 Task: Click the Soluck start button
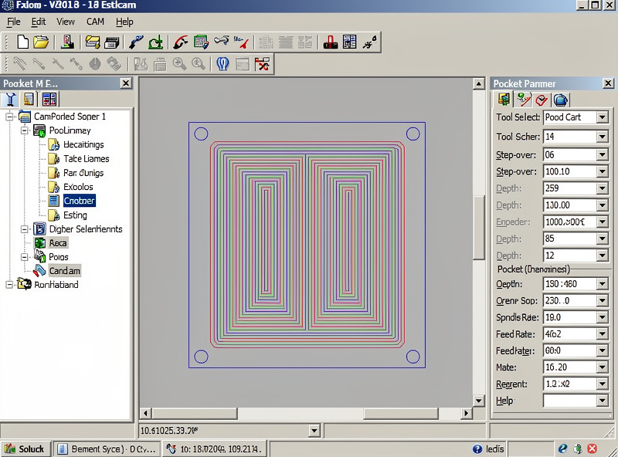pyautogui.click(x=25, y=449)
